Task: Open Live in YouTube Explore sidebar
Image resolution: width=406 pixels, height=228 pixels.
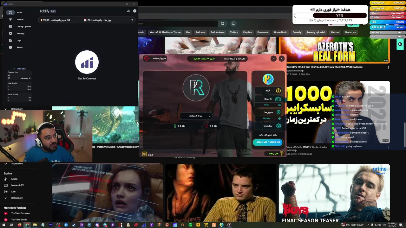Action: 13,192
